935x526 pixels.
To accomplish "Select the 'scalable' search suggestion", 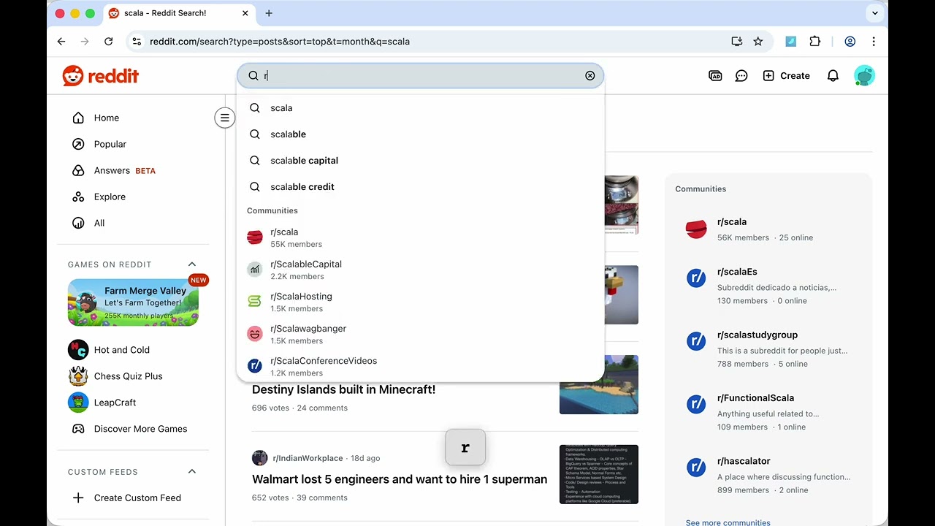I will click(420, 134).
